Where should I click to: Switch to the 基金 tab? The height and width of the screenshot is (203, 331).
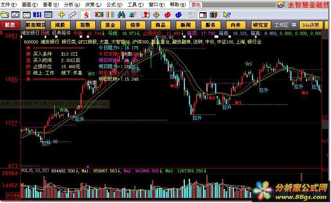pyautogui.click(x=110, y=25)
